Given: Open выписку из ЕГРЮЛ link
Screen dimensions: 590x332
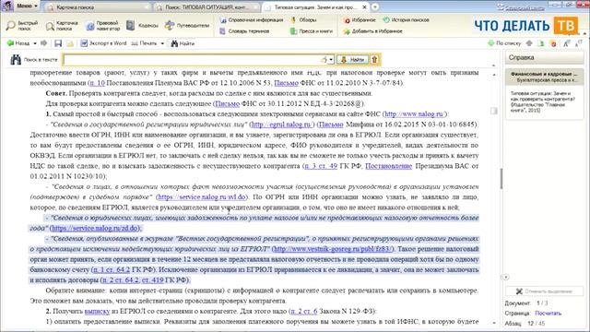Looking at the screenshot, I should pyautogui.click(x=97, y=312).
